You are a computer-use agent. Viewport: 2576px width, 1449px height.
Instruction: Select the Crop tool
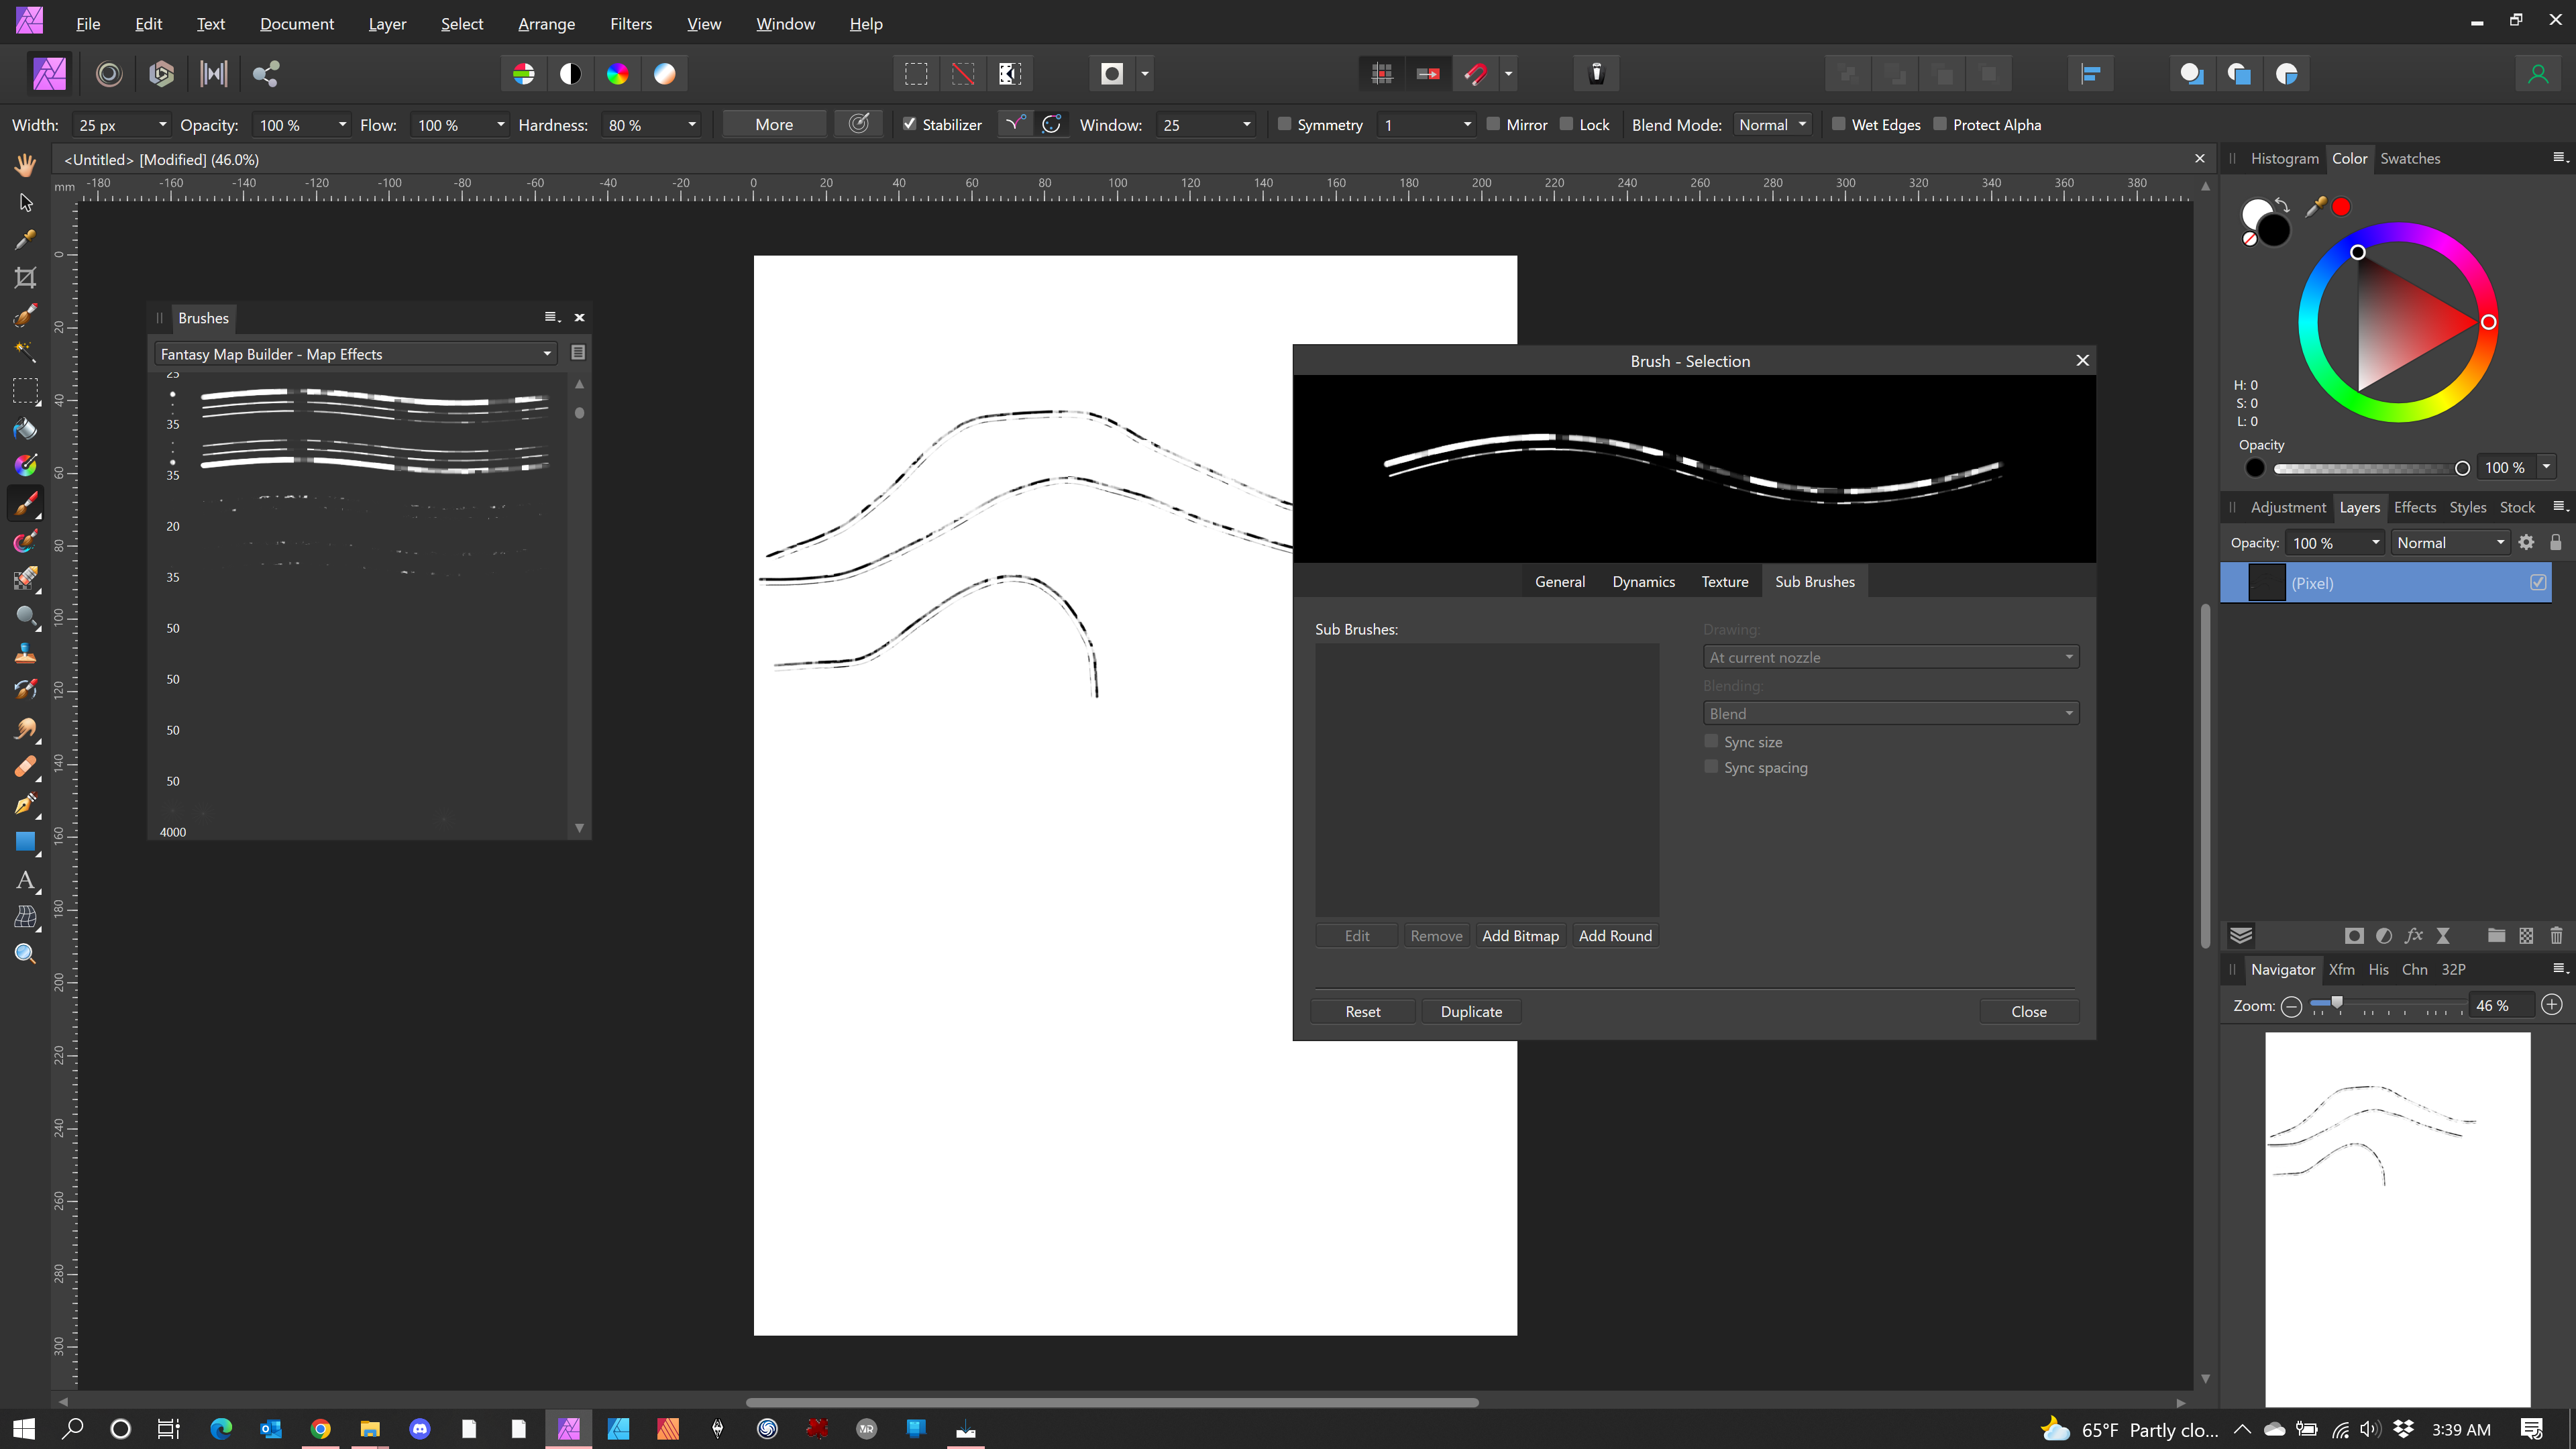click(x=25, y=278)
